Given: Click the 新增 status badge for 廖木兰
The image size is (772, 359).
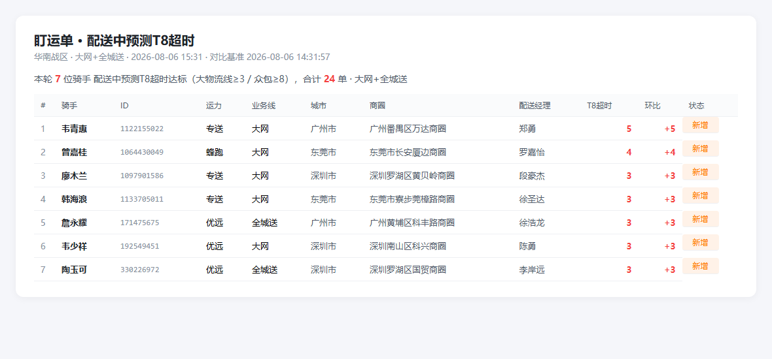Looking at the screenshot, I should point(700,172).
